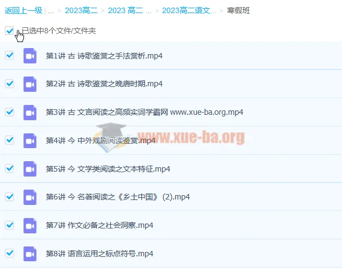Toggle the select-all checkbox at top
The image size is (342, 276).
tap(9, 31)
